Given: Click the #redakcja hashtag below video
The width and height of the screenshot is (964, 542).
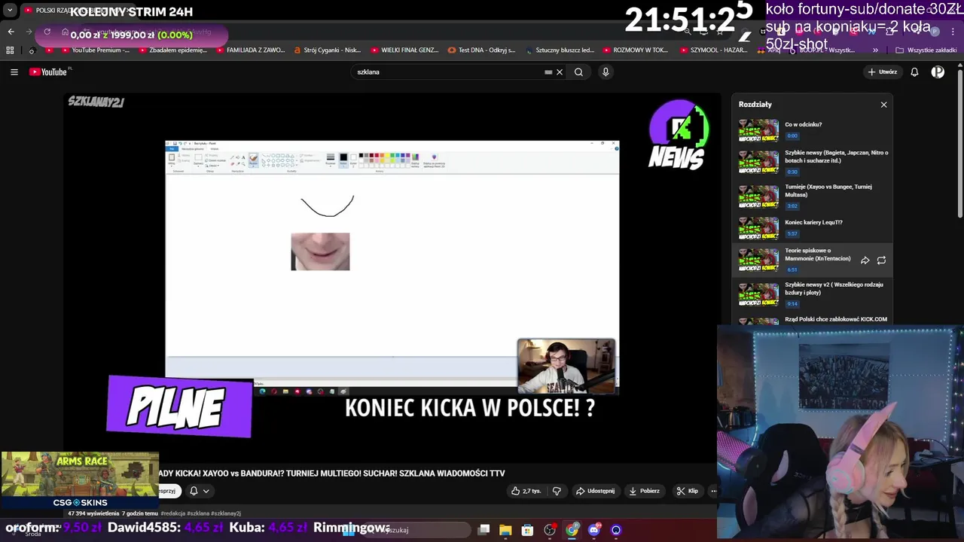Looking at the screenshot, I should [172, 513].
